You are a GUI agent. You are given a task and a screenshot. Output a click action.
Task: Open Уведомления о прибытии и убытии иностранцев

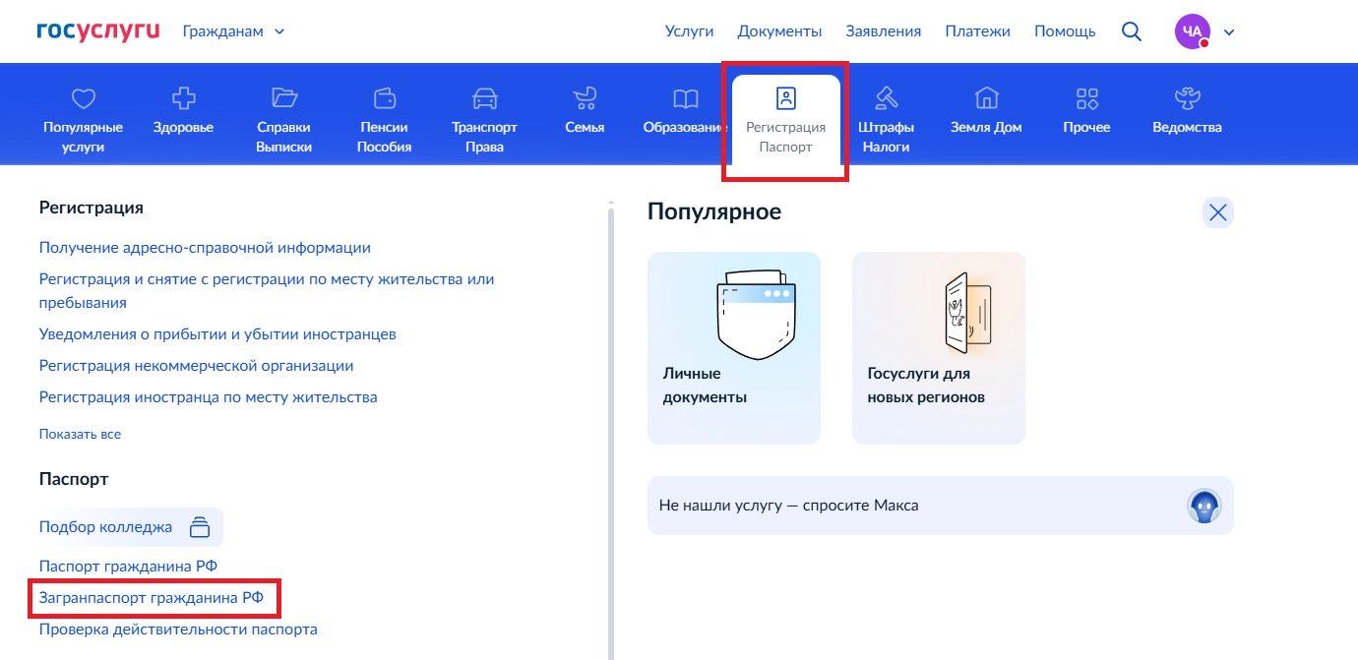click(x=217, y=334)
